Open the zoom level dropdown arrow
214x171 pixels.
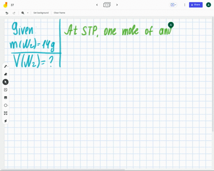[28, 13]
